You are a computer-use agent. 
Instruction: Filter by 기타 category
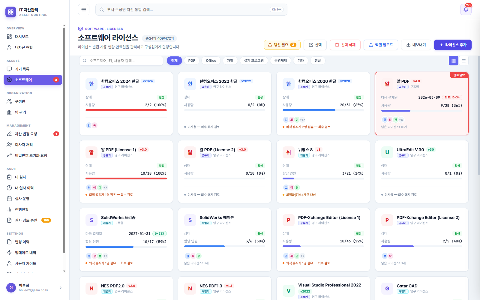click(301, 61)
